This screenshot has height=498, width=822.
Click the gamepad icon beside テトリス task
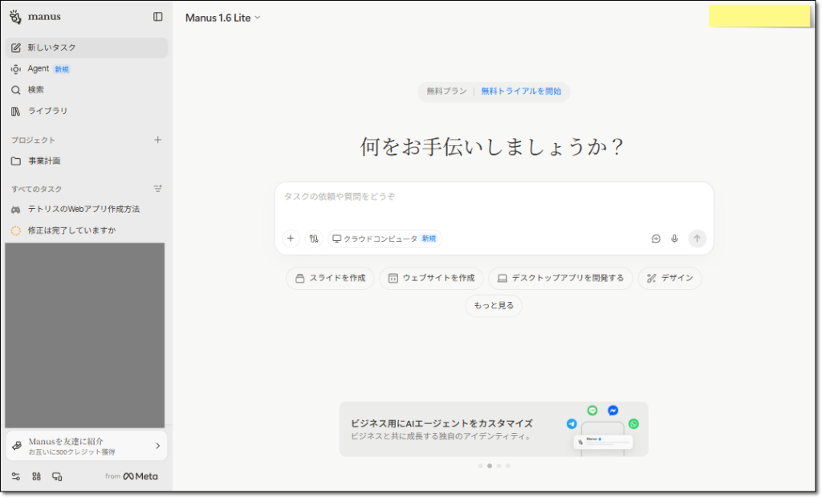coord(16,210)
